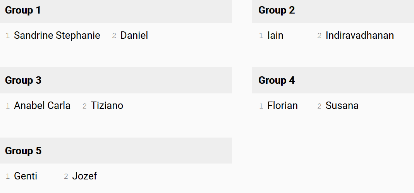Select the Group 4 heading
Image resolution: width=414 pixels, height=193 pixels.
277,80
